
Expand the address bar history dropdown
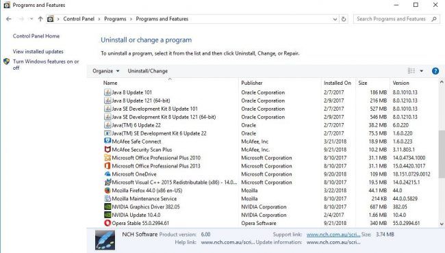coord(335,19)
